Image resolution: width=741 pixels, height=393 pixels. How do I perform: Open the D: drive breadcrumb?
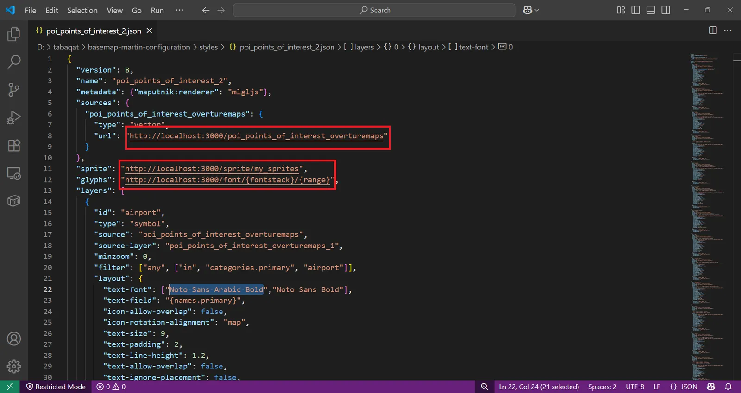(x=41, y=47)
